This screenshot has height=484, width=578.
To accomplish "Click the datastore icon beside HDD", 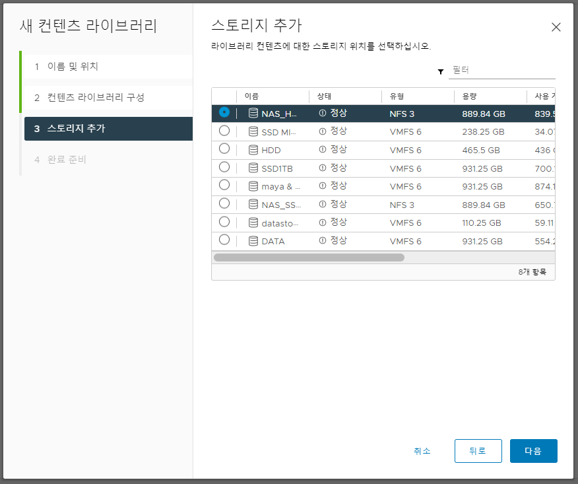I will (x=253, y=150).
